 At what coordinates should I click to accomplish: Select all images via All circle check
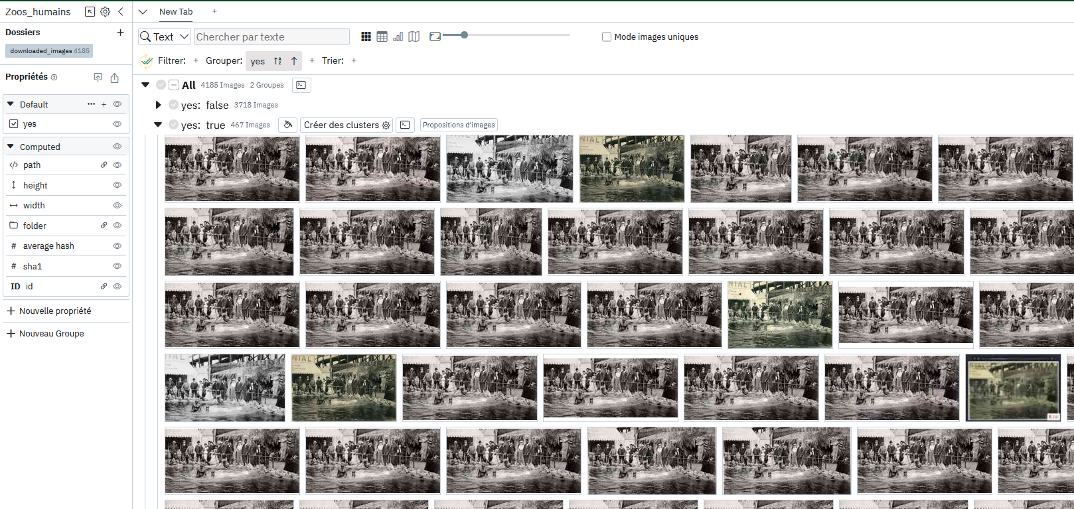pos(161,85)
